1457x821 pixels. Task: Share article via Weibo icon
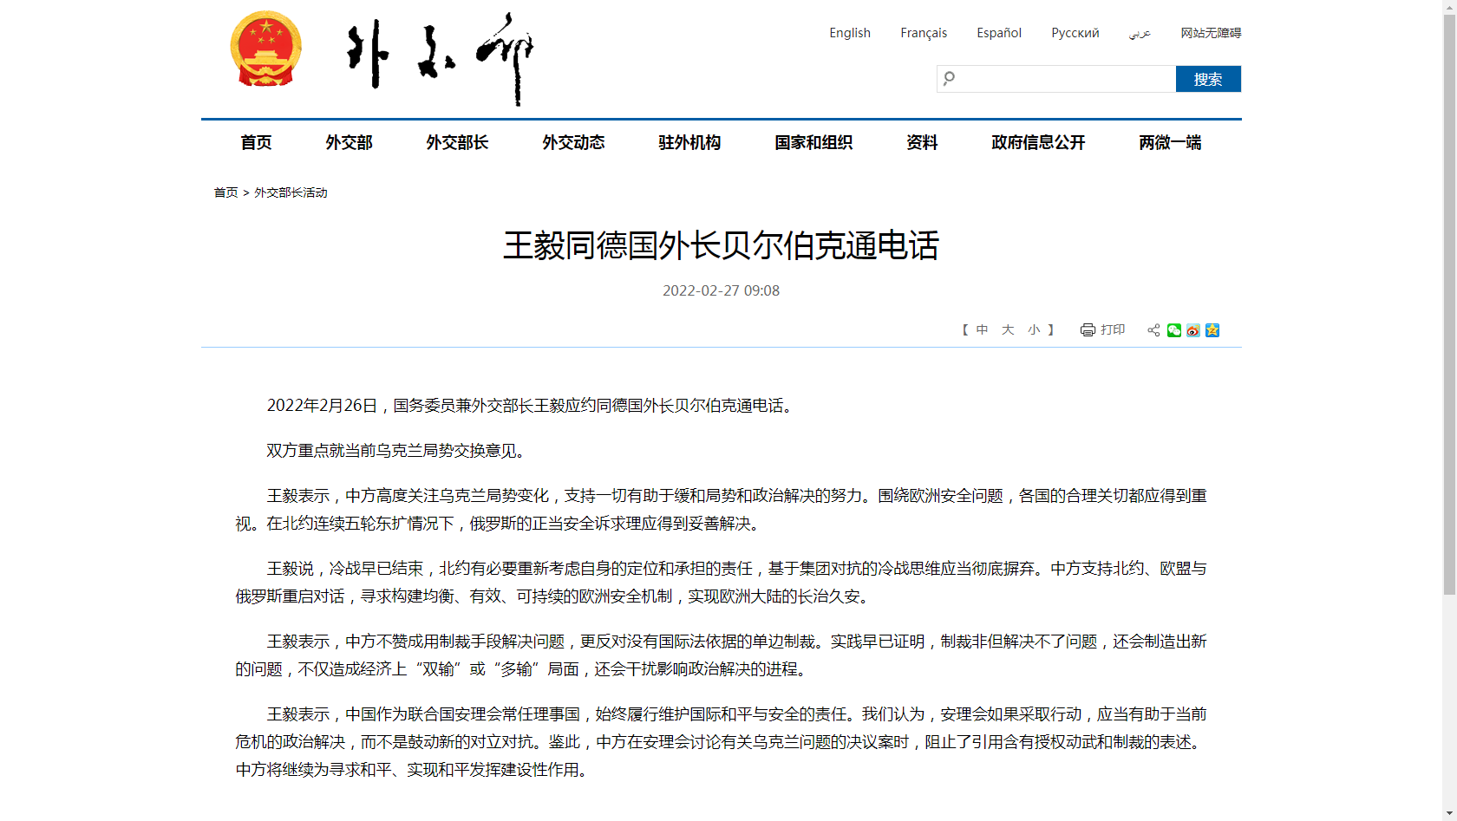[x=1193, y=330]
